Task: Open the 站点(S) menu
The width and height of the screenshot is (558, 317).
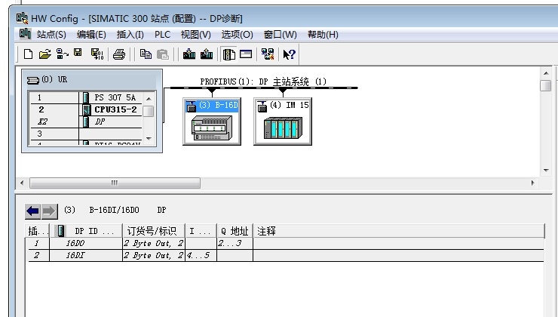Action: (x=51, y=35)
